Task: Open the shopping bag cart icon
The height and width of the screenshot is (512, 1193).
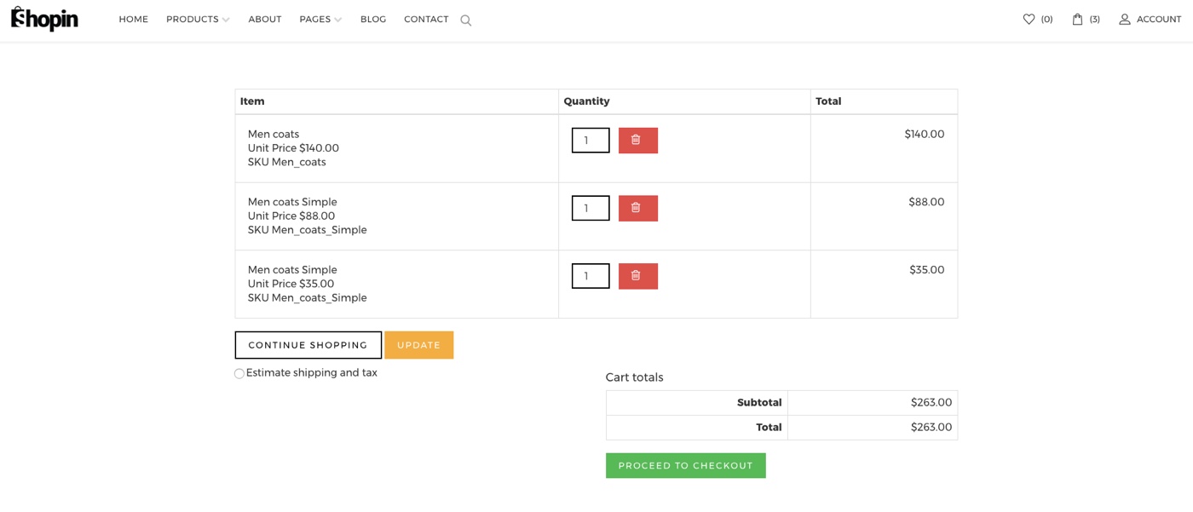Action: 1077,19
